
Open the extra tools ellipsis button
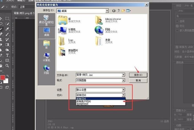click(1, 71)
